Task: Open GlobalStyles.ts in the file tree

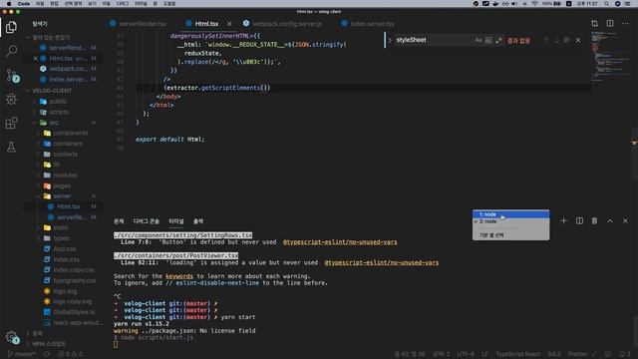Action: point(74,312)
